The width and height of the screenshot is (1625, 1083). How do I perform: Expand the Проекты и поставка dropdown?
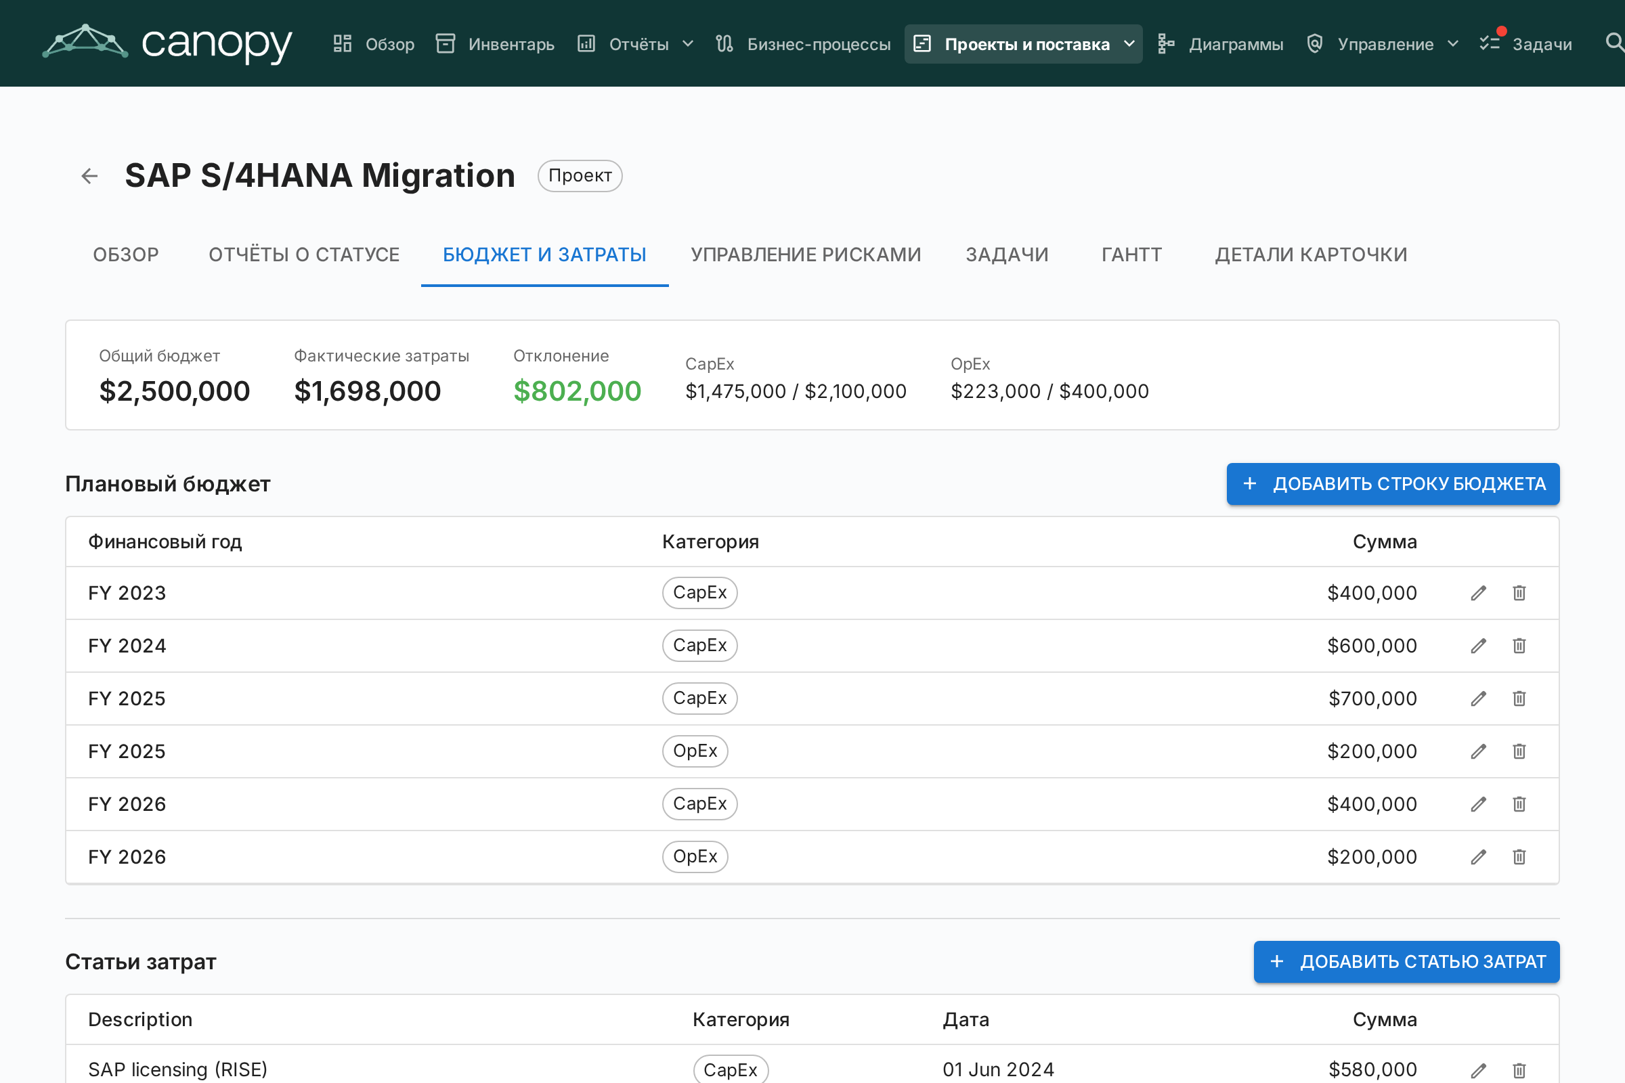click(1023, 44)
